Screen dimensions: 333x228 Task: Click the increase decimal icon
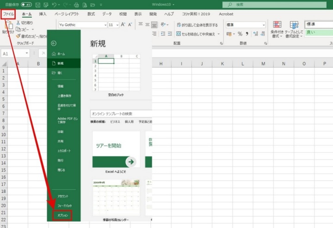[256, 34]
